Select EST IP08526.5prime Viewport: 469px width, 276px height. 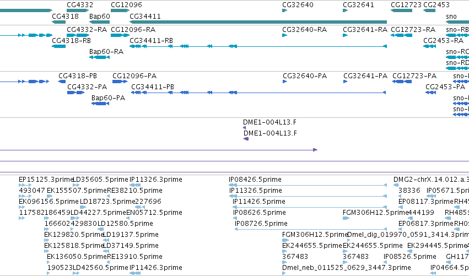coord(410,257)
